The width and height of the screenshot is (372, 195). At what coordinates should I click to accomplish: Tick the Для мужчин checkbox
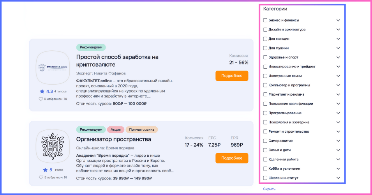(265, 48)
